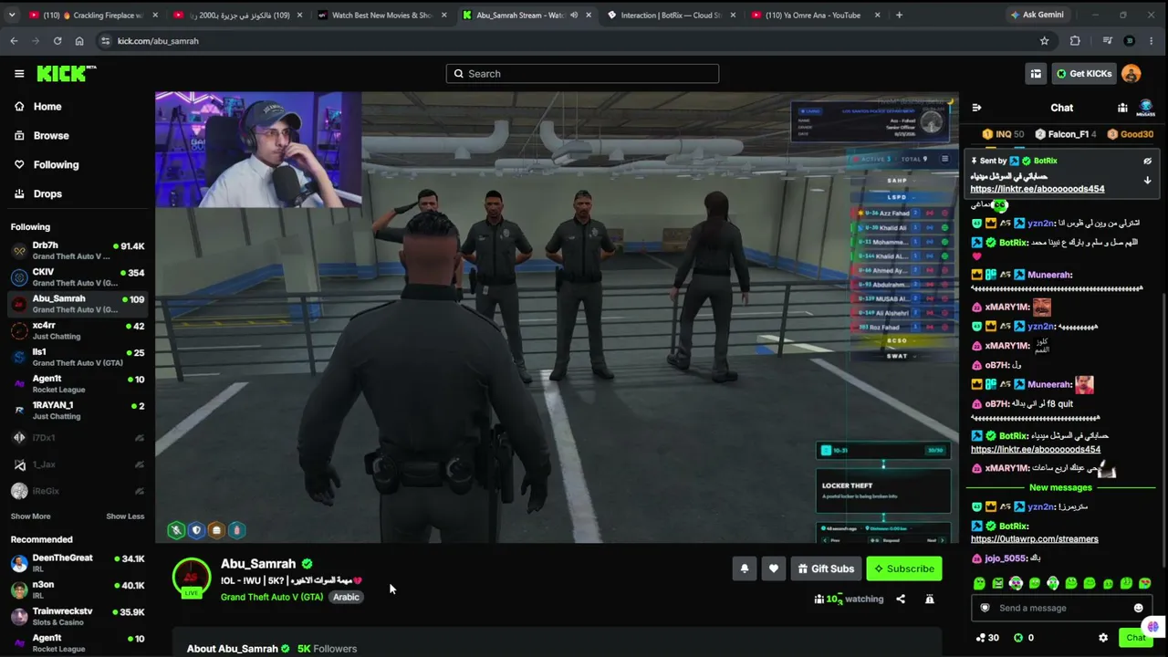
Task: Open 1RAYAN_1 channel from Following list
Action: [78, 410]
